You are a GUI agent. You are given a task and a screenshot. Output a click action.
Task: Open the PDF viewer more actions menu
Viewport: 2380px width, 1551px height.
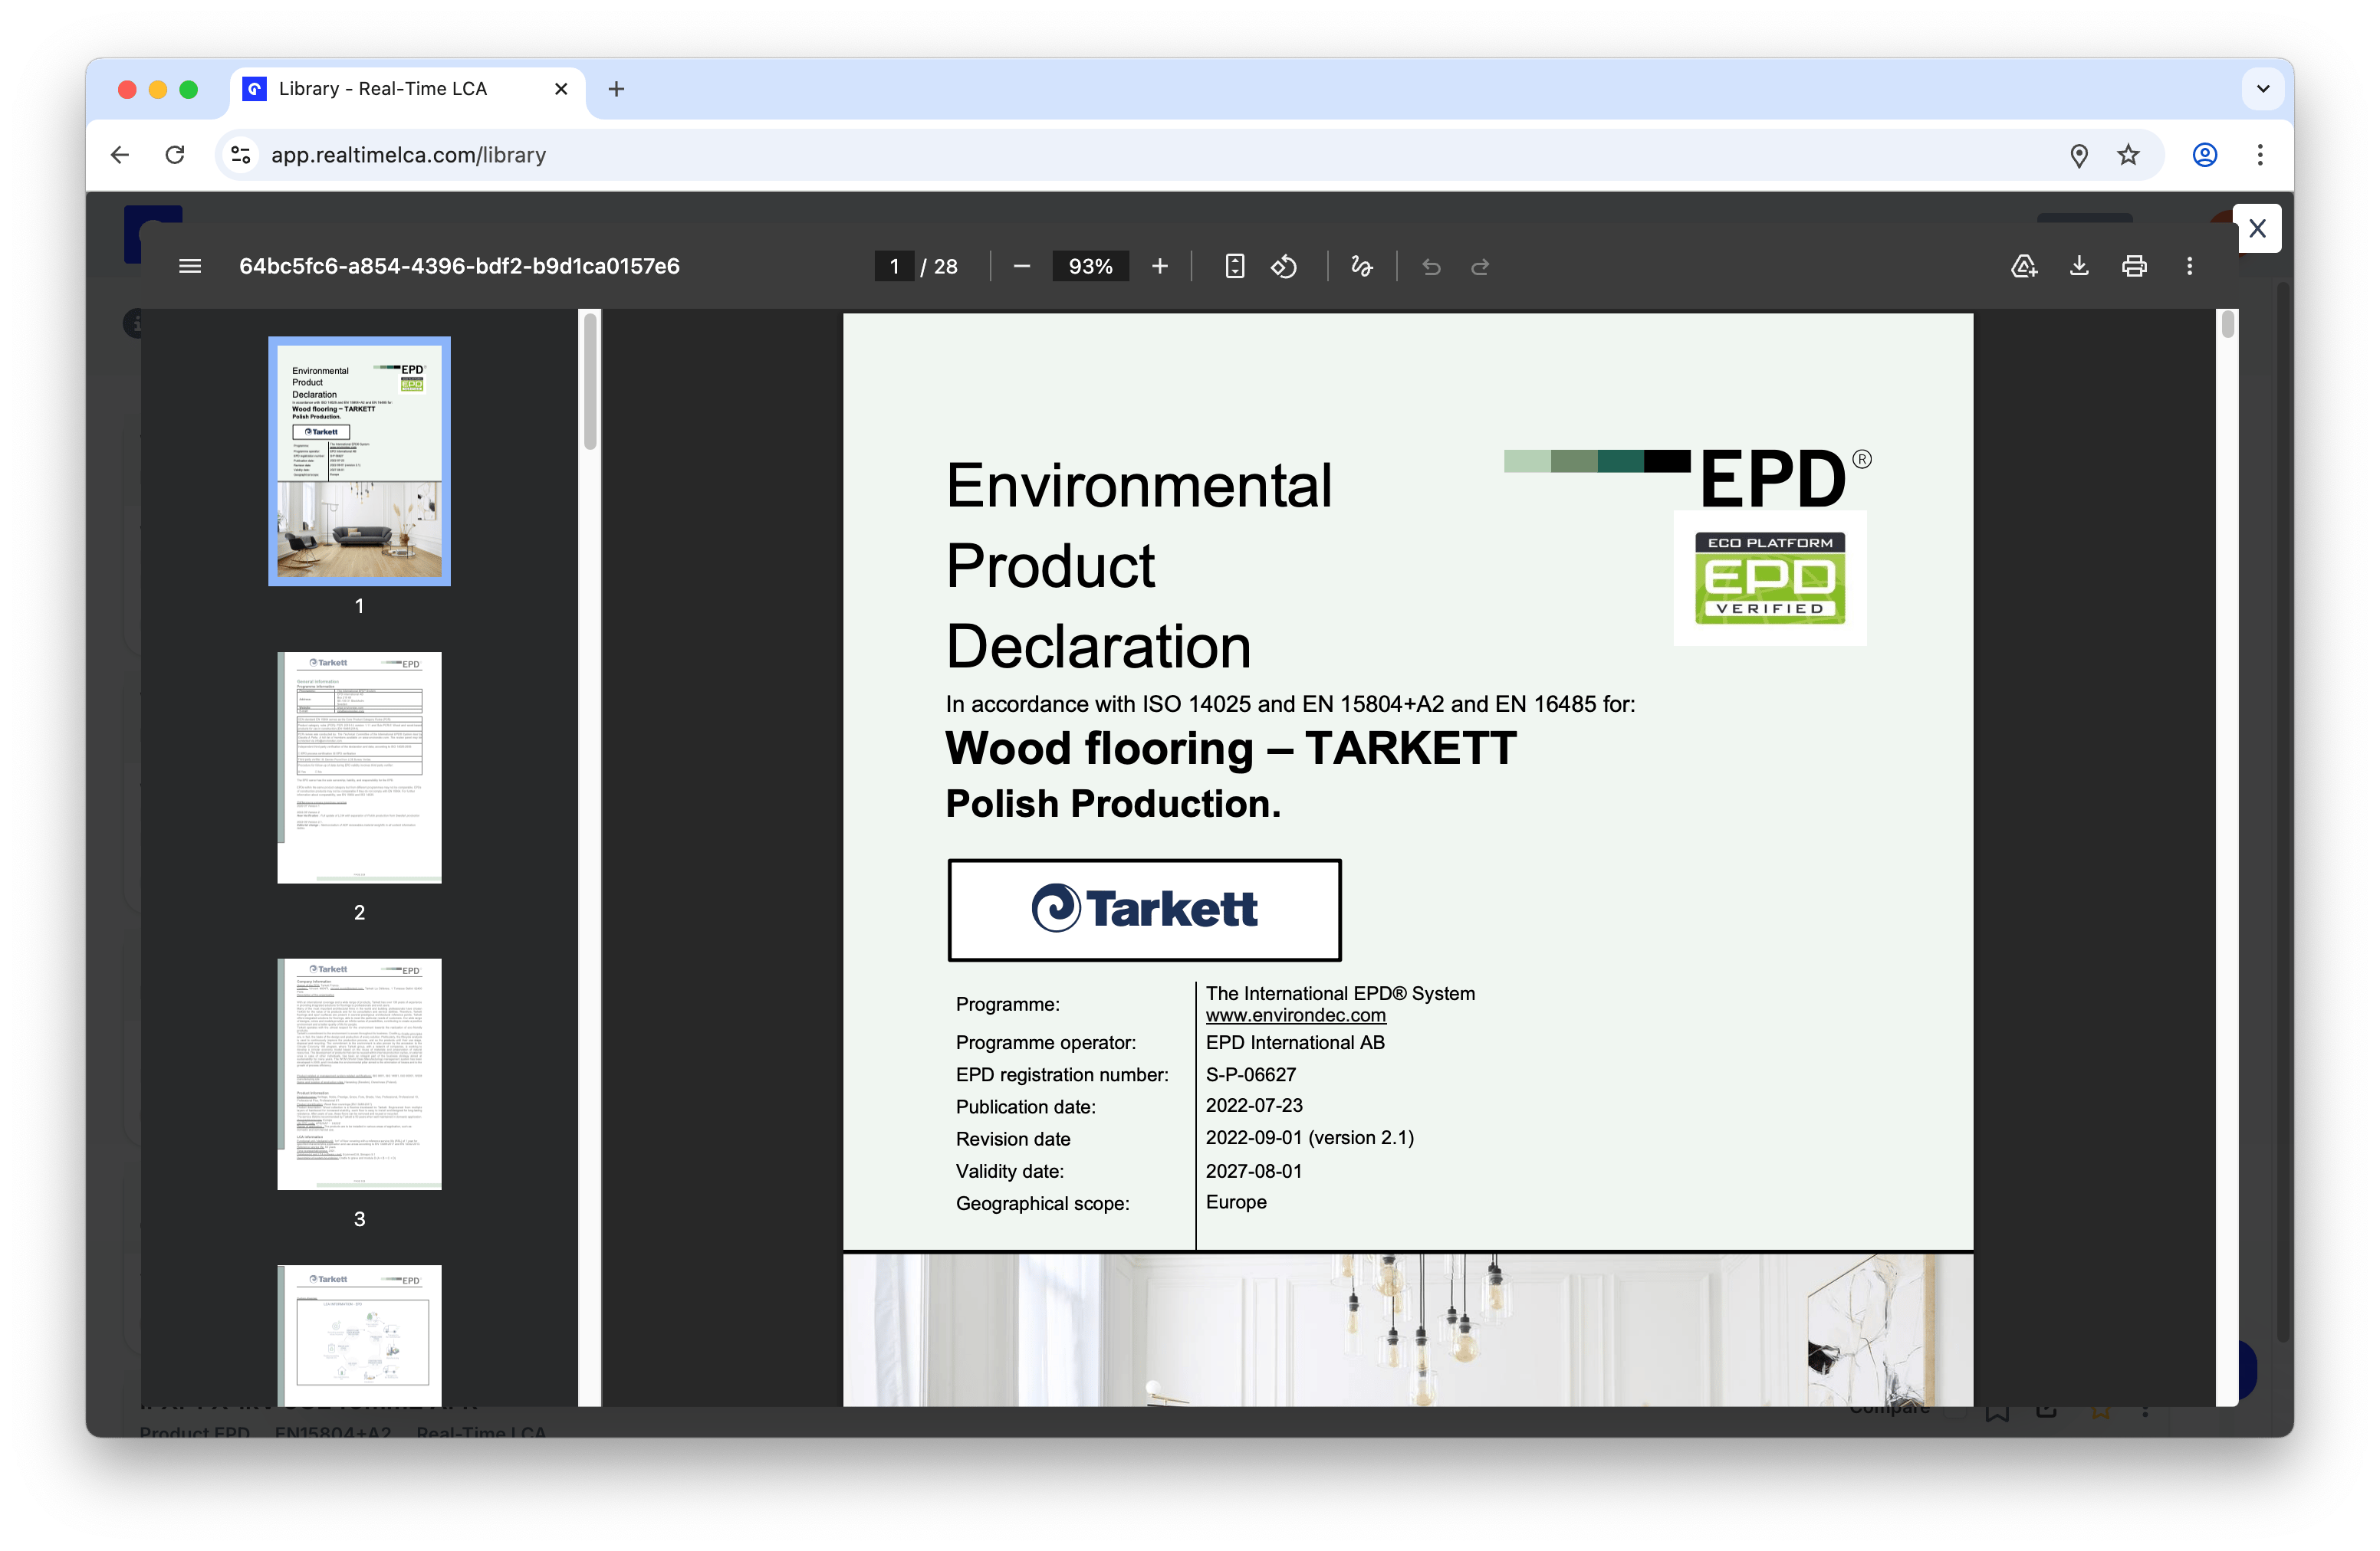click(x=2189, y=266)
